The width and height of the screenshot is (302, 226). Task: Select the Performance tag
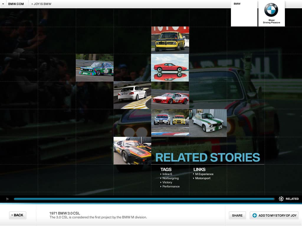171,187
